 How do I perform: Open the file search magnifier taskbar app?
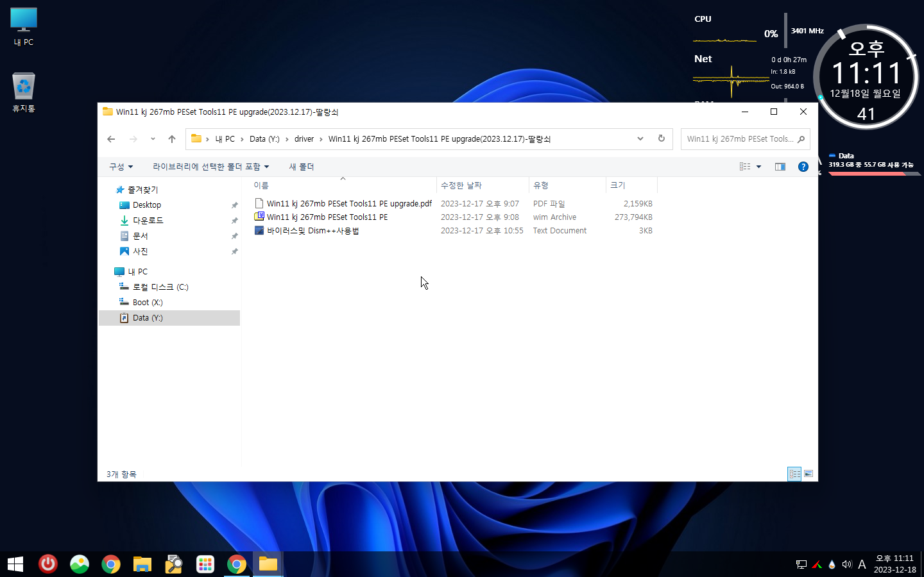click(174, 564)
